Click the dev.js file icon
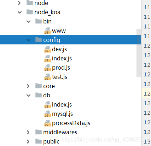This screenshot has height=146, width=151. click(47, 49)
